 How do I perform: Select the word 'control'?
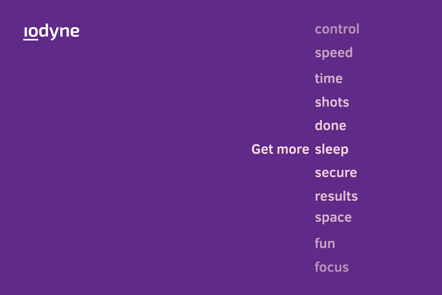[337, 29]
